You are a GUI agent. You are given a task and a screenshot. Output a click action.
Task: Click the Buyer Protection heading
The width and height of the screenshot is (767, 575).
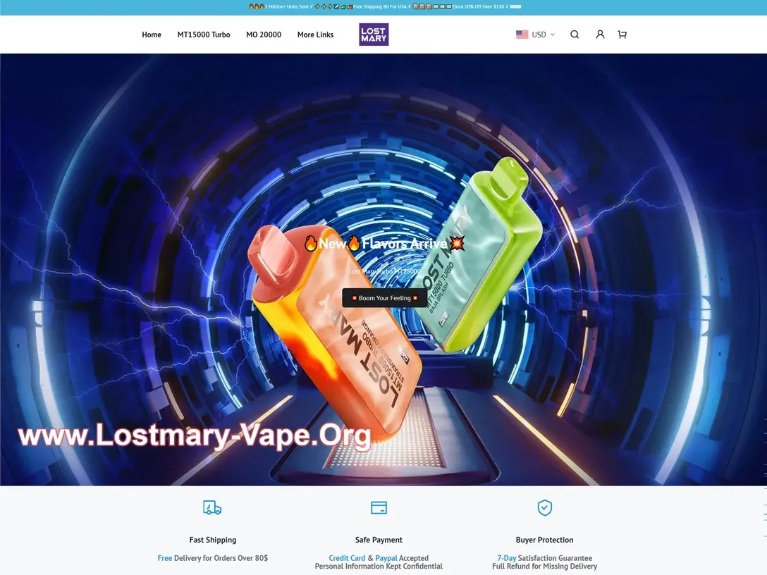544,540
